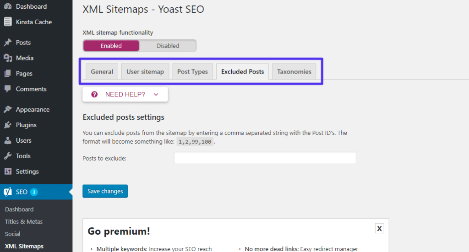Switch to the Post Types tab

pyautogui.click(x=192, y=72)
